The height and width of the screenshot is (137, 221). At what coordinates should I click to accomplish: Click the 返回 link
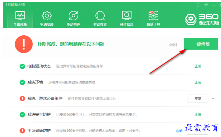click(x=173, y=44)
